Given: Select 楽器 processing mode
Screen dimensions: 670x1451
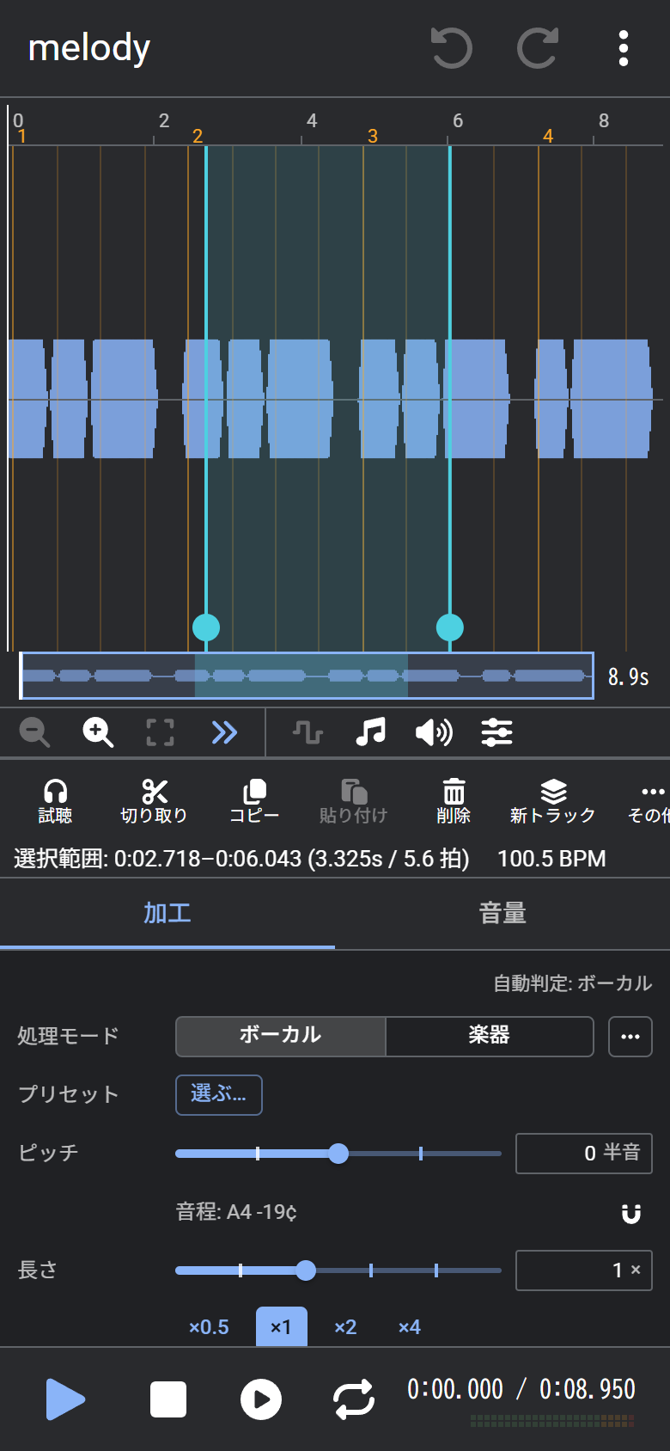Looking at the screenshot, I should click(490, 1036).
